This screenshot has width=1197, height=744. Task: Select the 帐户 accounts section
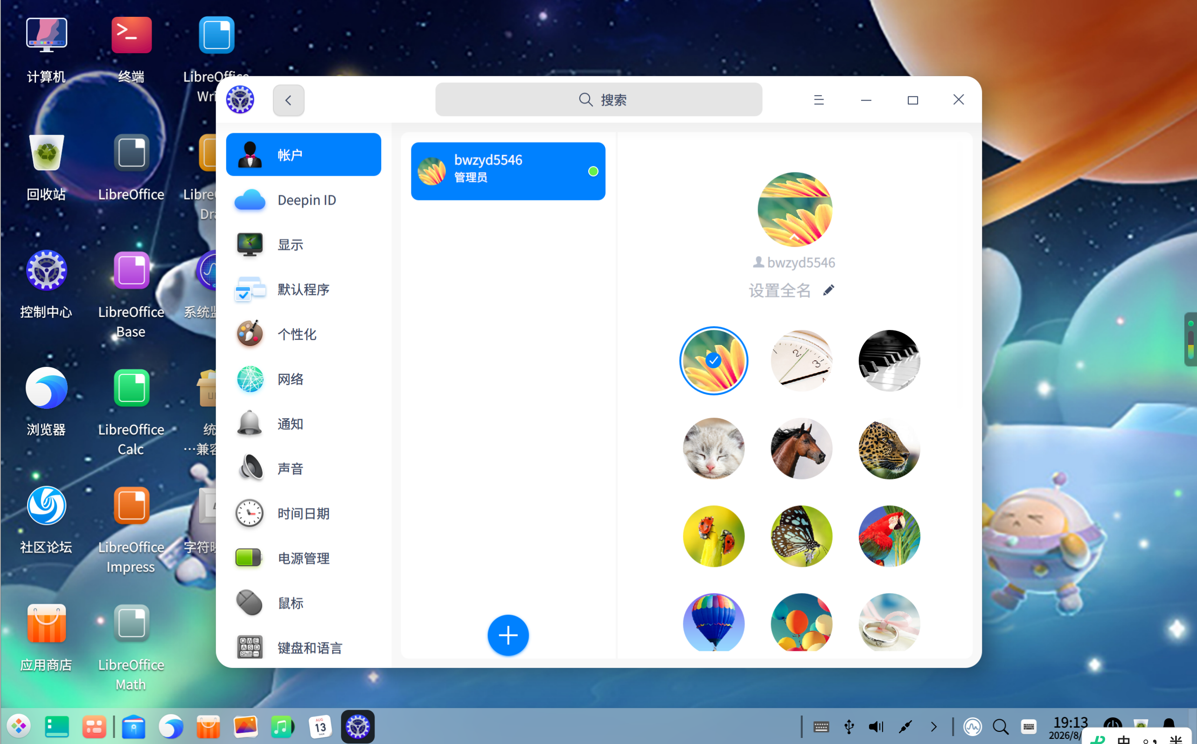(x=303, y=154)
